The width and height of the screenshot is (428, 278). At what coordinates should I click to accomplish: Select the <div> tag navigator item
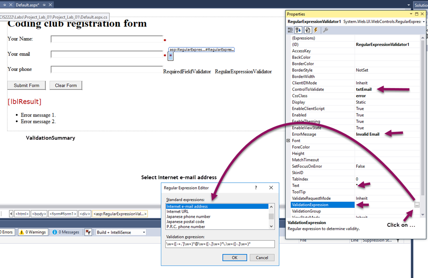coord(85,214)
